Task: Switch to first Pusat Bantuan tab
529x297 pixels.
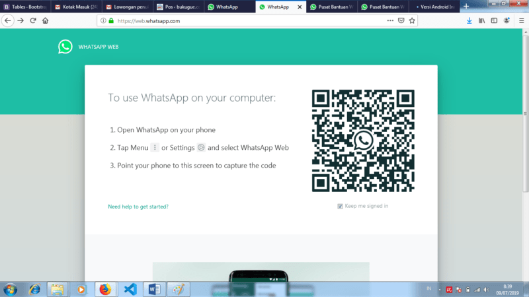Action: click(x=332, y=7)
